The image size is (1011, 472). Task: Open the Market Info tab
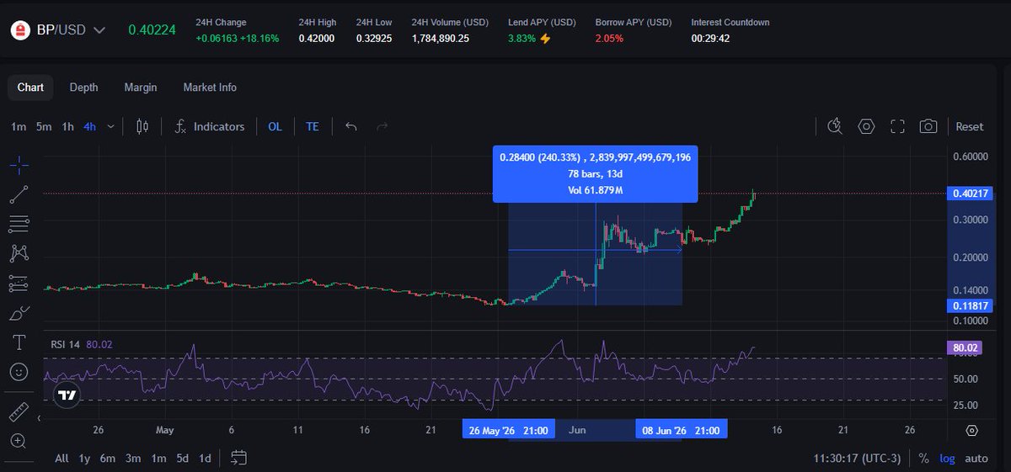[x=210, y=88]
